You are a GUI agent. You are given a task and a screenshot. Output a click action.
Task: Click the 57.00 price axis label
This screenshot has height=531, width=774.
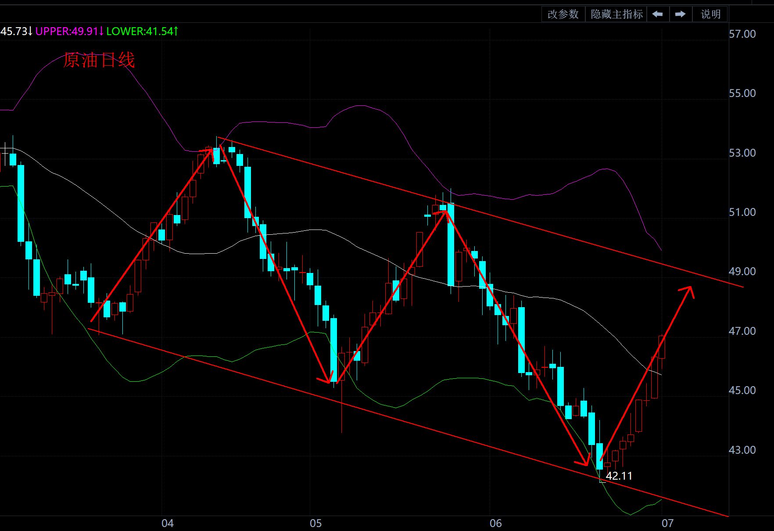[x=742, y=34]
